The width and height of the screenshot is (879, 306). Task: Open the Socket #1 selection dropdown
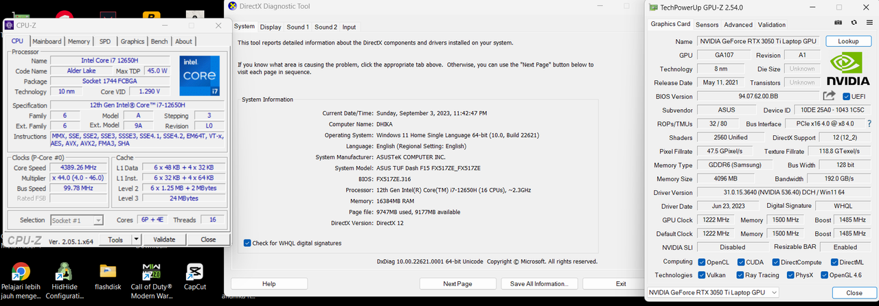click(77, 220)
